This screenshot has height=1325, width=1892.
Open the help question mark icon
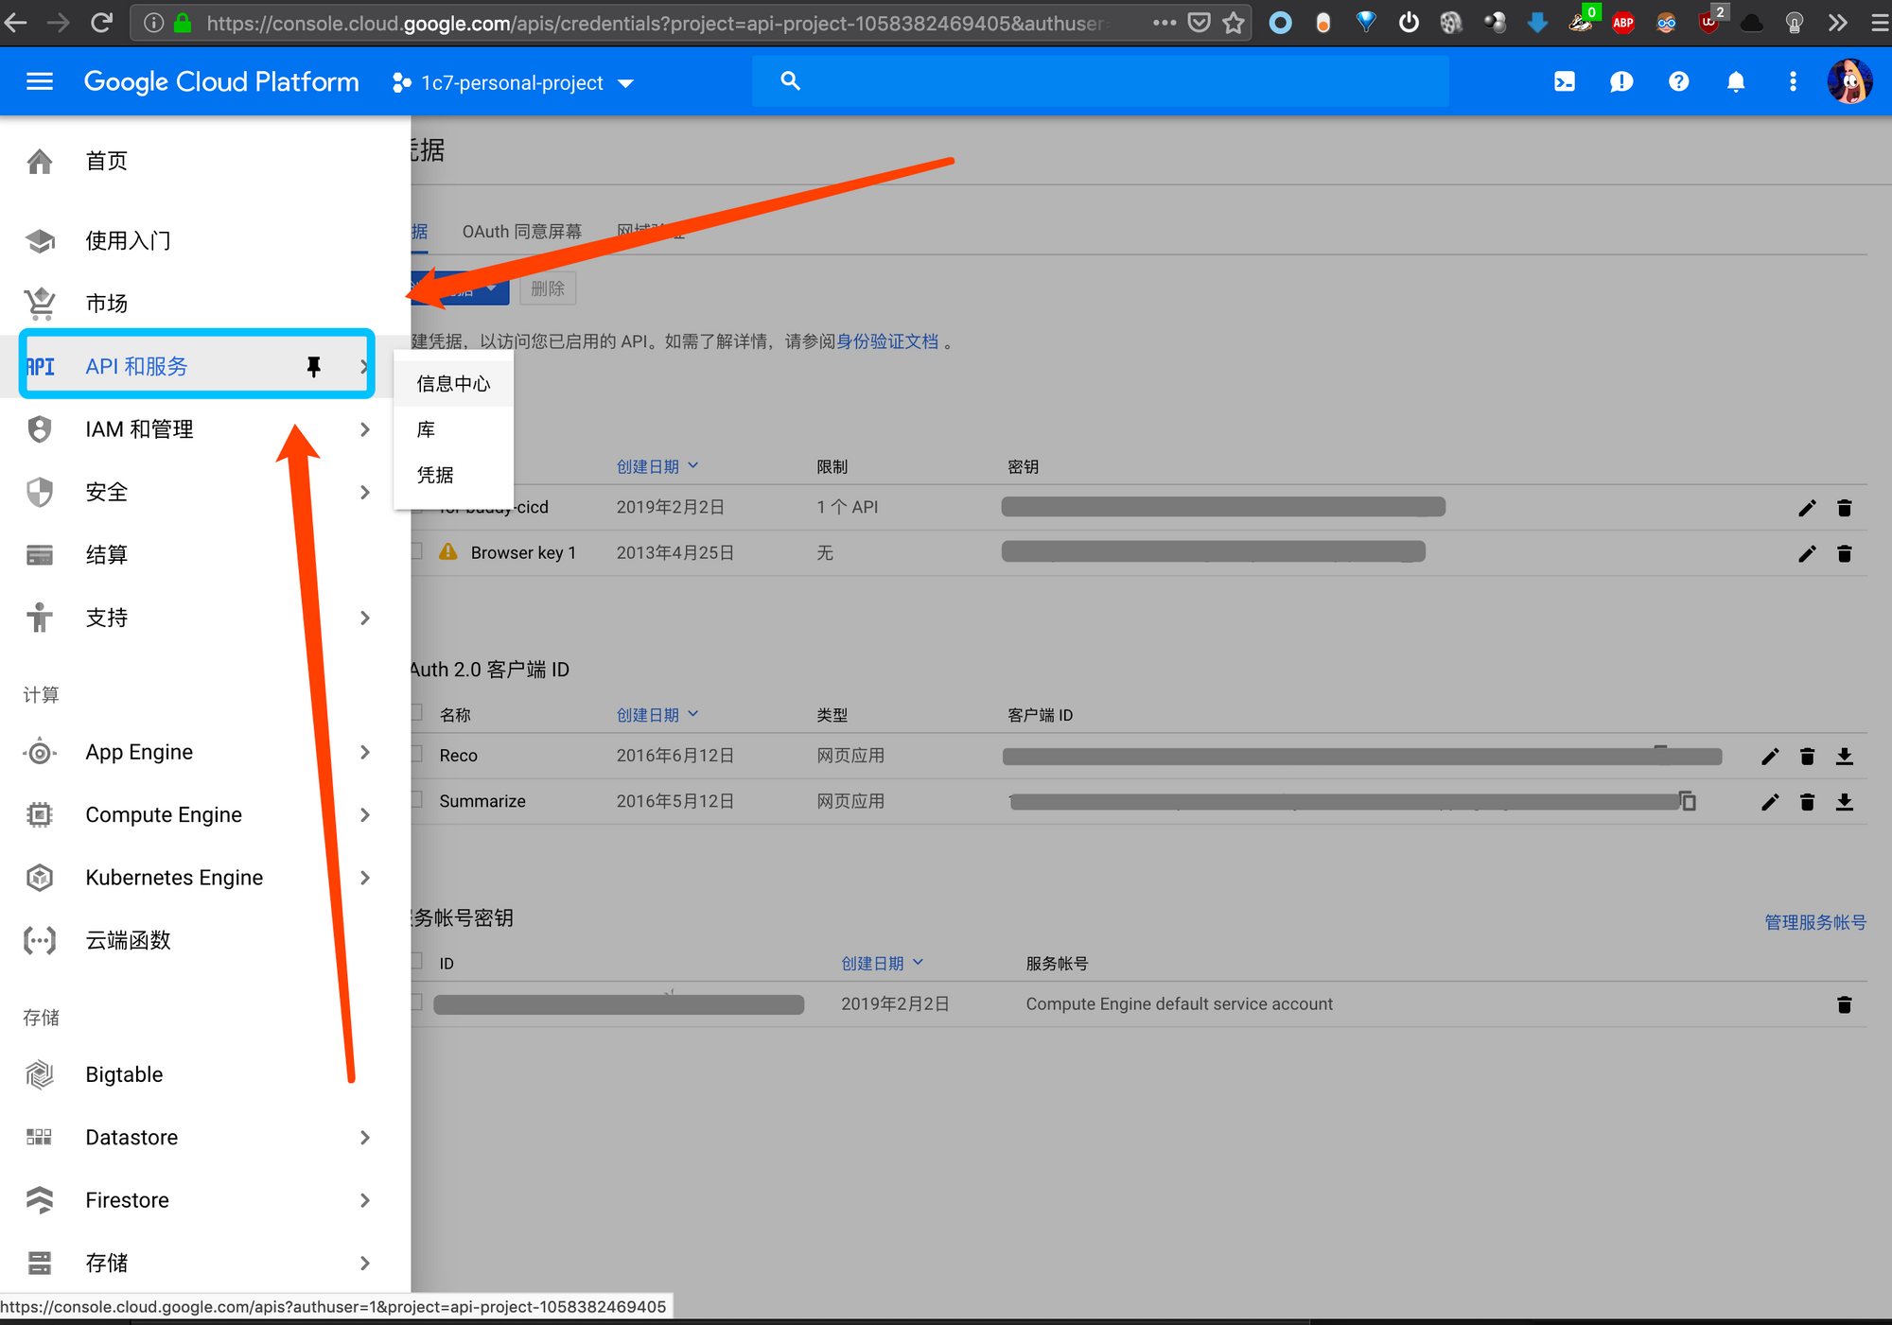[1678, 82]
